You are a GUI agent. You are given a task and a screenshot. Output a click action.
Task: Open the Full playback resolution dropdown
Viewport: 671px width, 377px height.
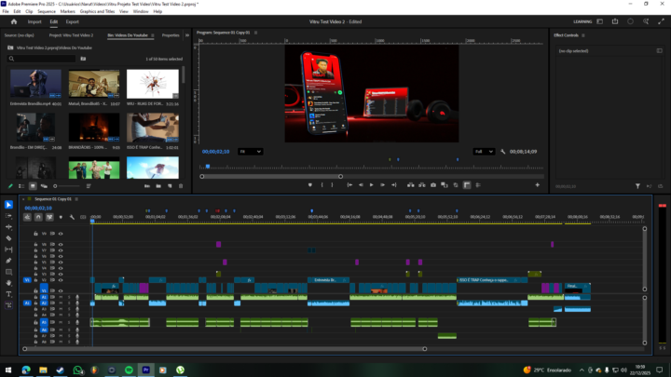click(484, 151)
